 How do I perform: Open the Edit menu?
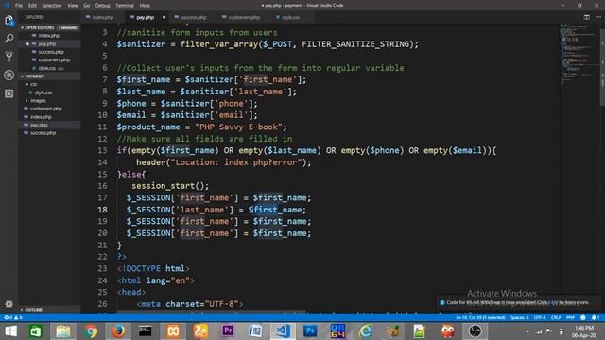point(32,6)
